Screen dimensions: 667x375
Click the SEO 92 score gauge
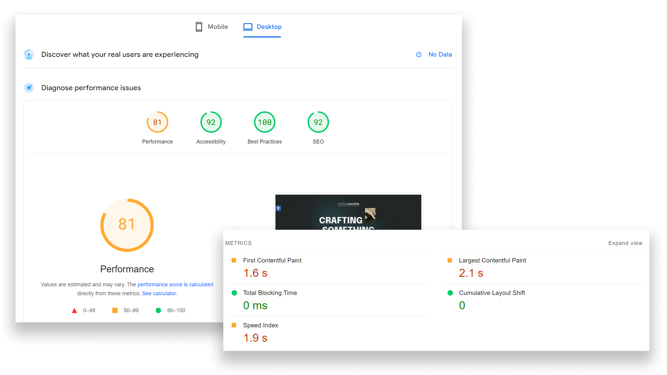[318, 122]
